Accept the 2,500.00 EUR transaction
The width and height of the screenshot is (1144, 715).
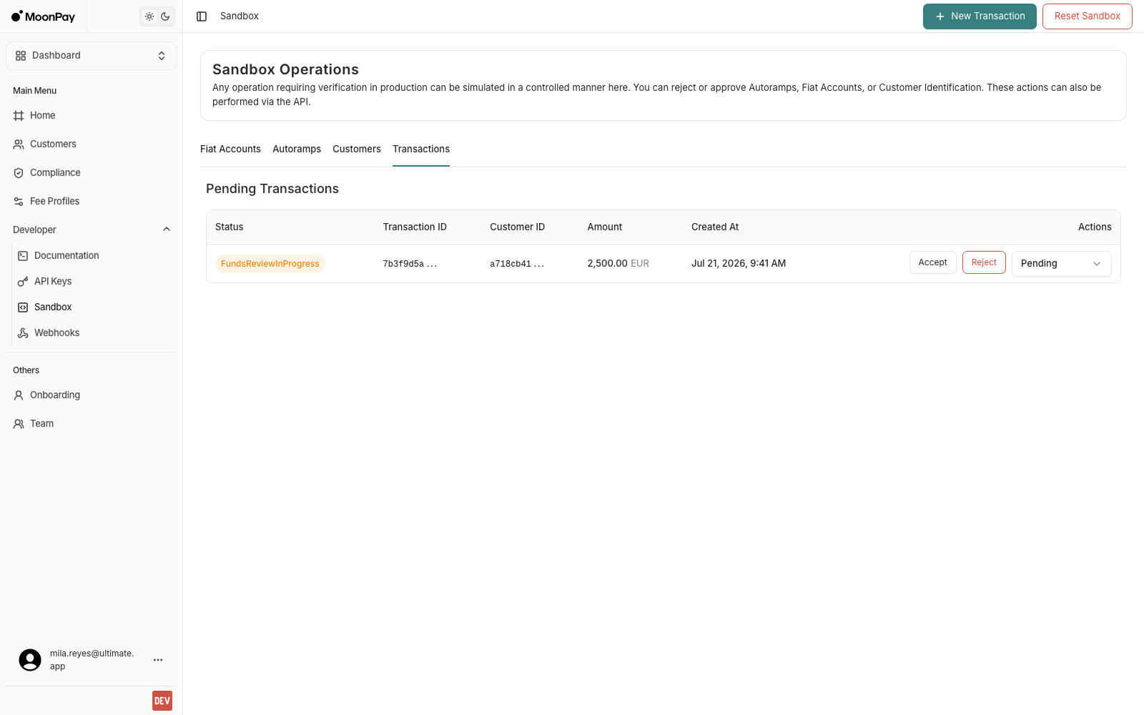(x=932, y=262)
